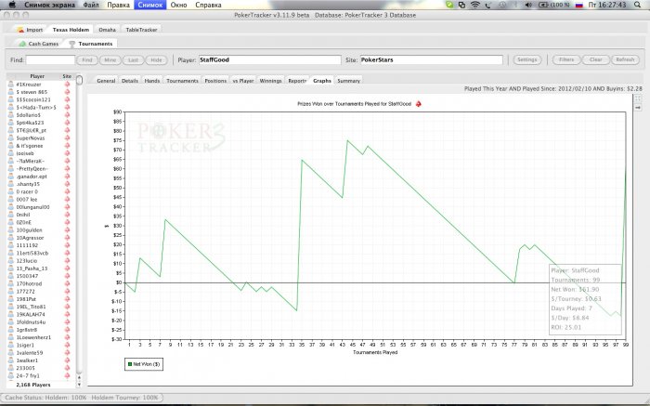Image resolution: width=650 pixels, height=406 pixels.
Task: Switch to the Positions tab
Action: pos(215,81)
